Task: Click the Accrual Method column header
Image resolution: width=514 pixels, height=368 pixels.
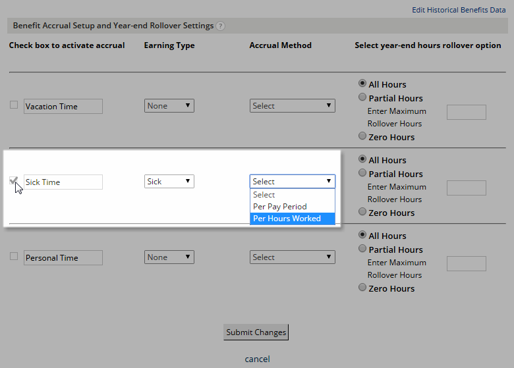Action: [x=280, y=45]
